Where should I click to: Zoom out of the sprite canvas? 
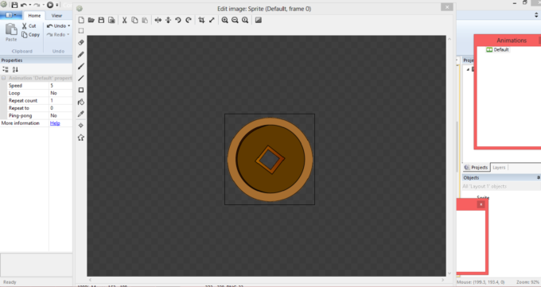coord(235,20)
